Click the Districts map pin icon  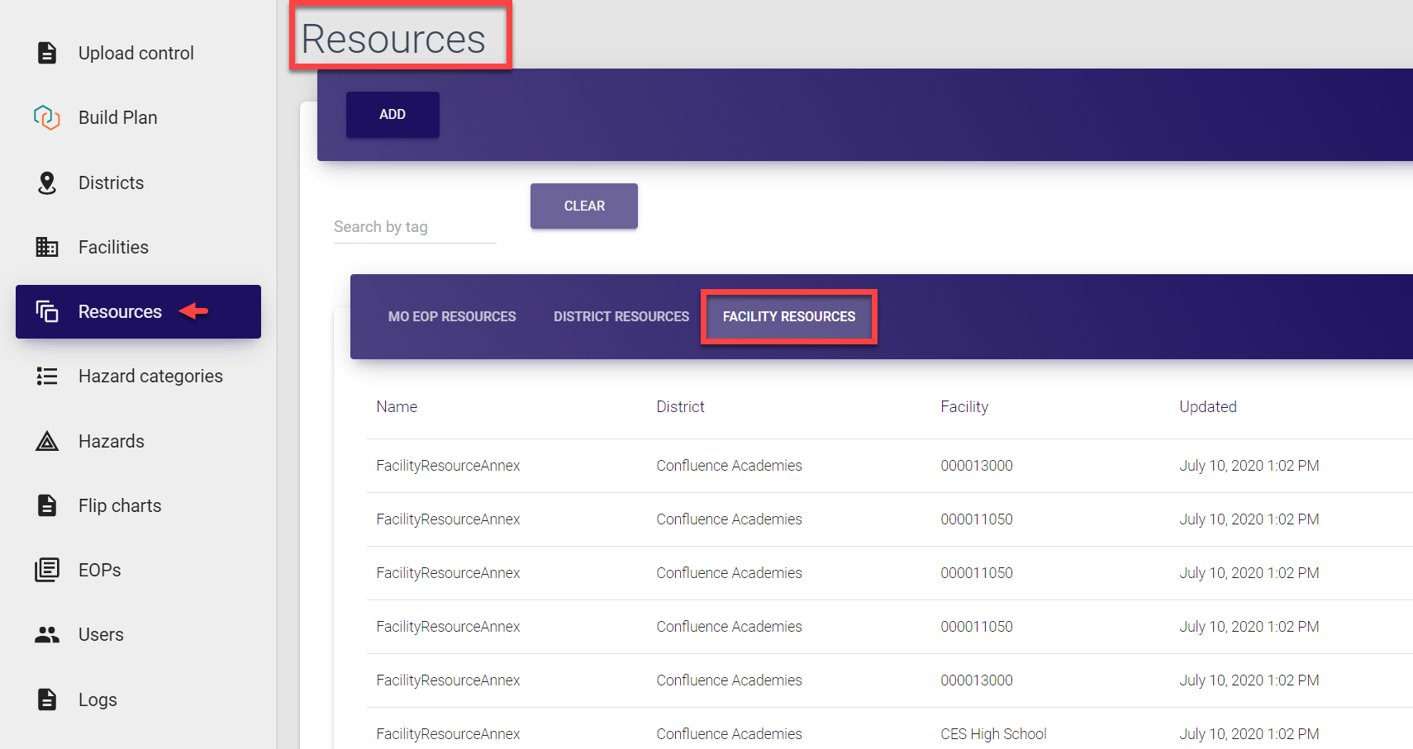pyautogui.click(x=47, y=183)
